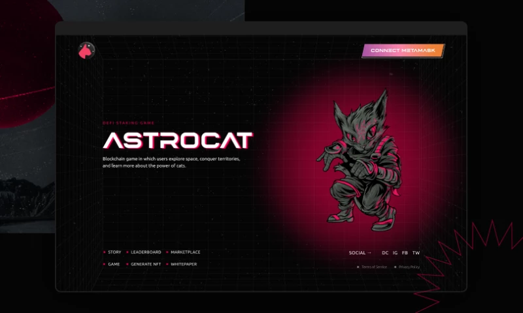Open the TW social link
This screenshot has width=523, height=313.
pyautogui.click(x=416, y=253)
